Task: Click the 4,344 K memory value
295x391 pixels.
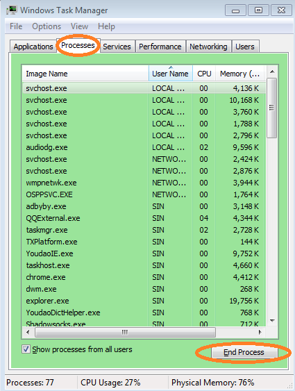Action: point(246,218)
